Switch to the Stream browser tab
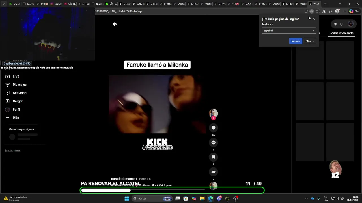 coord(14,4)
